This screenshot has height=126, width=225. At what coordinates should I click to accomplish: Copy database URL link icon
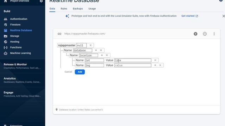tap(59, 34)
